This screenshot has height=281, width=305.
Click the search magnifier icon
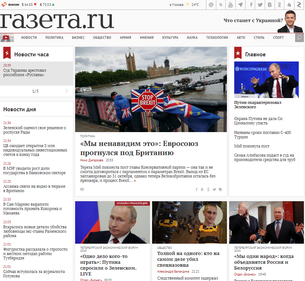[x=299, y=37]
